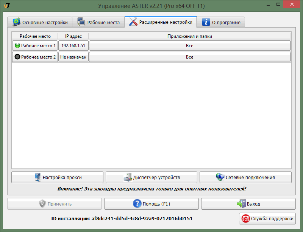Click the Рабочее место 2 label

click(x=38, y=57)
